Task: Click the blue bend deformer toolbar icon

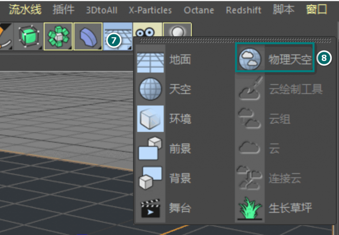Action: 88,36
